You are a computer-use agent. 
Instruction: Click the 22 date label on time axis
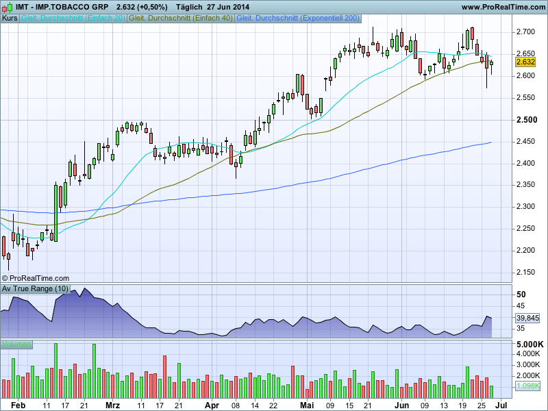point(273,406)
